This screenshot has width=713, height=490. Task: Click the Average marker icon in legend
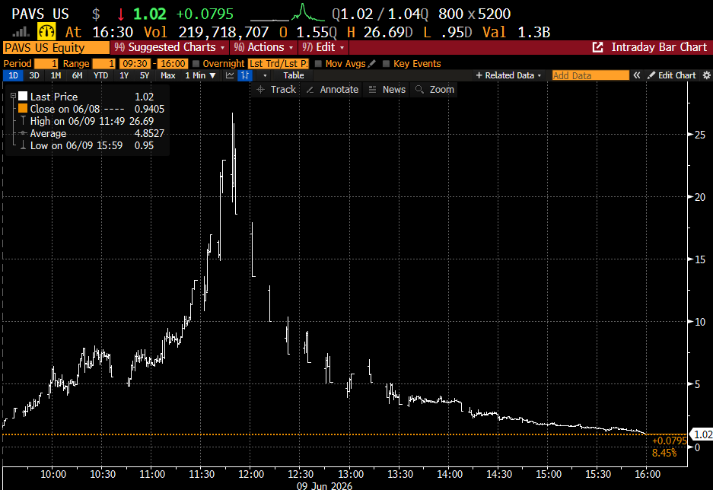[23, 133]
